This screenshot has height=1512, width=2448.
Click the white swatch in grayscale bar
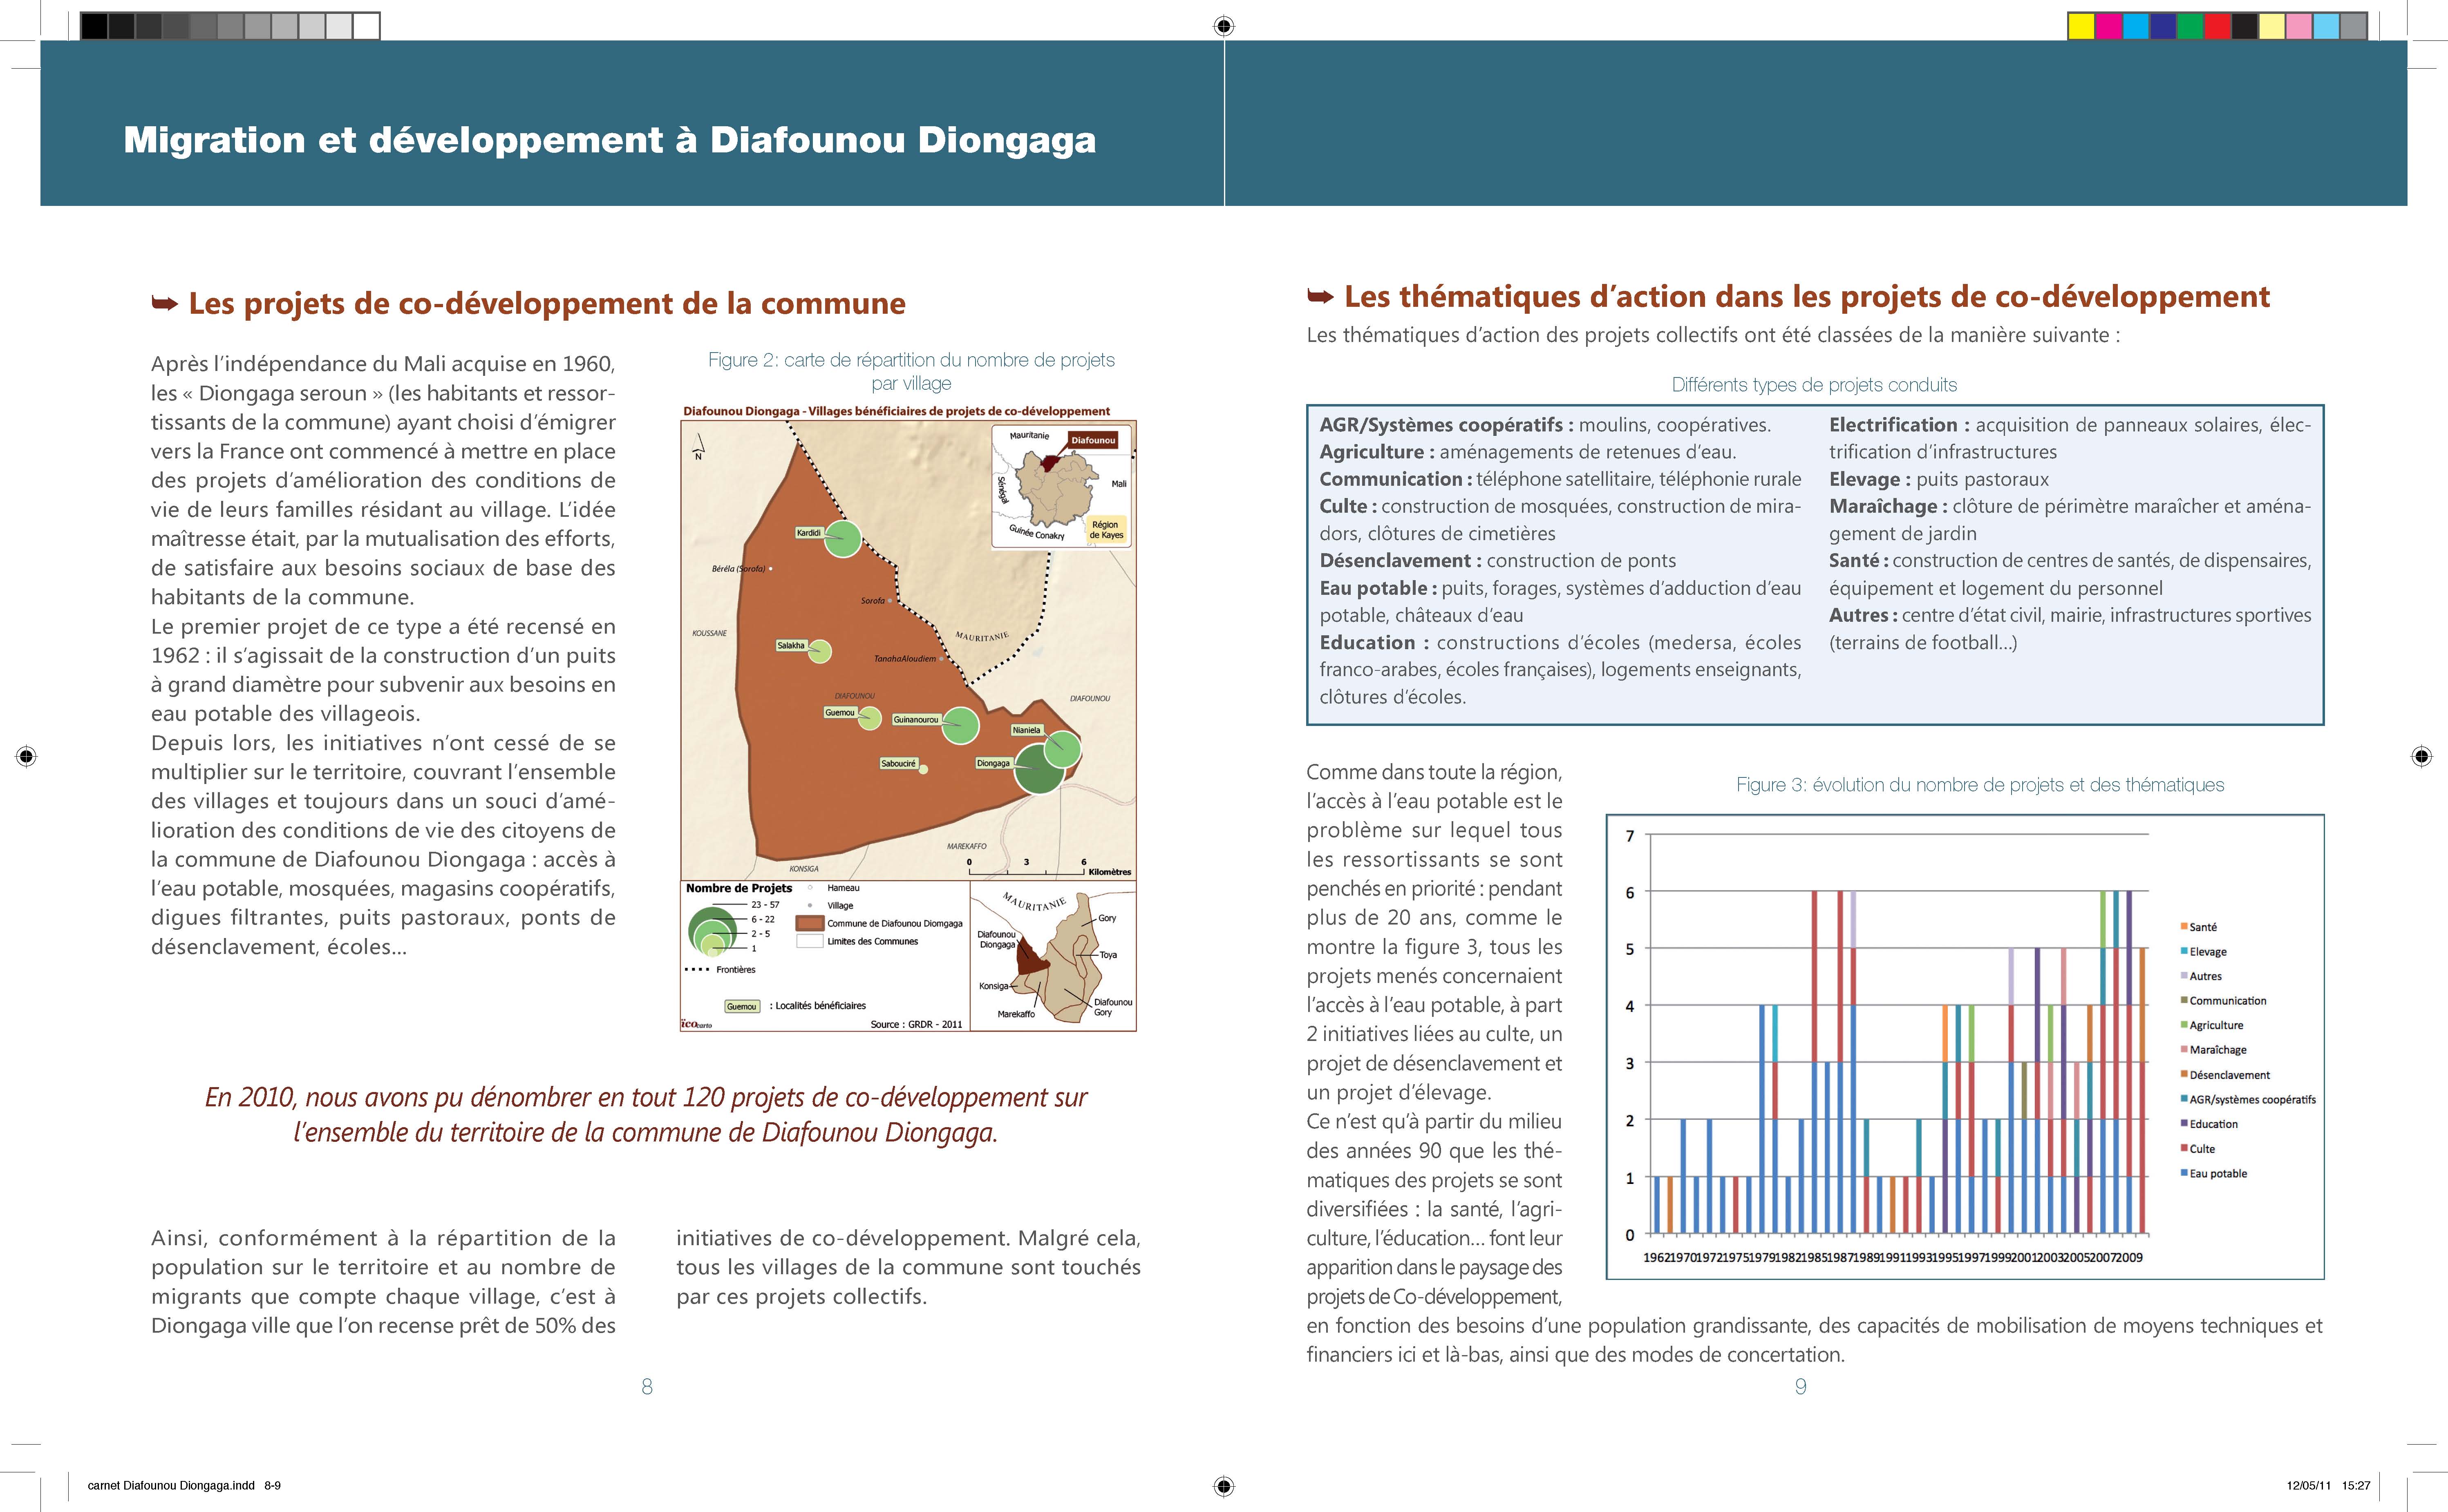(x=366, y=26)
